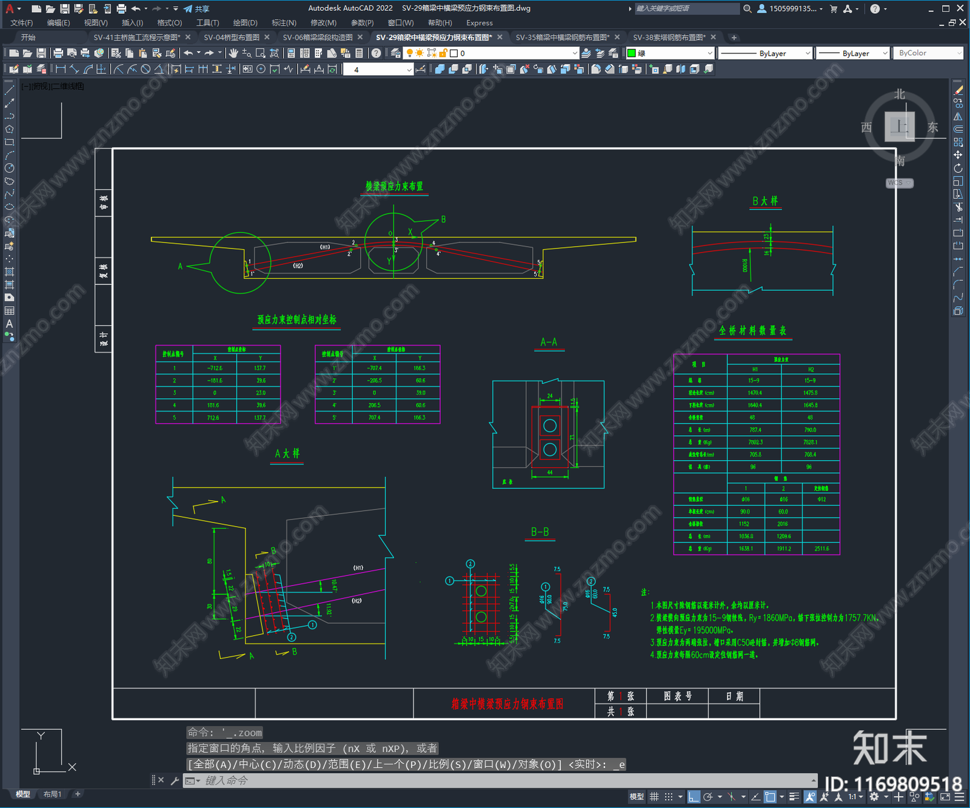Select the Rotate tool in right toolbar
The width and height of the screenshot is (970, 808).
(958, 168)
